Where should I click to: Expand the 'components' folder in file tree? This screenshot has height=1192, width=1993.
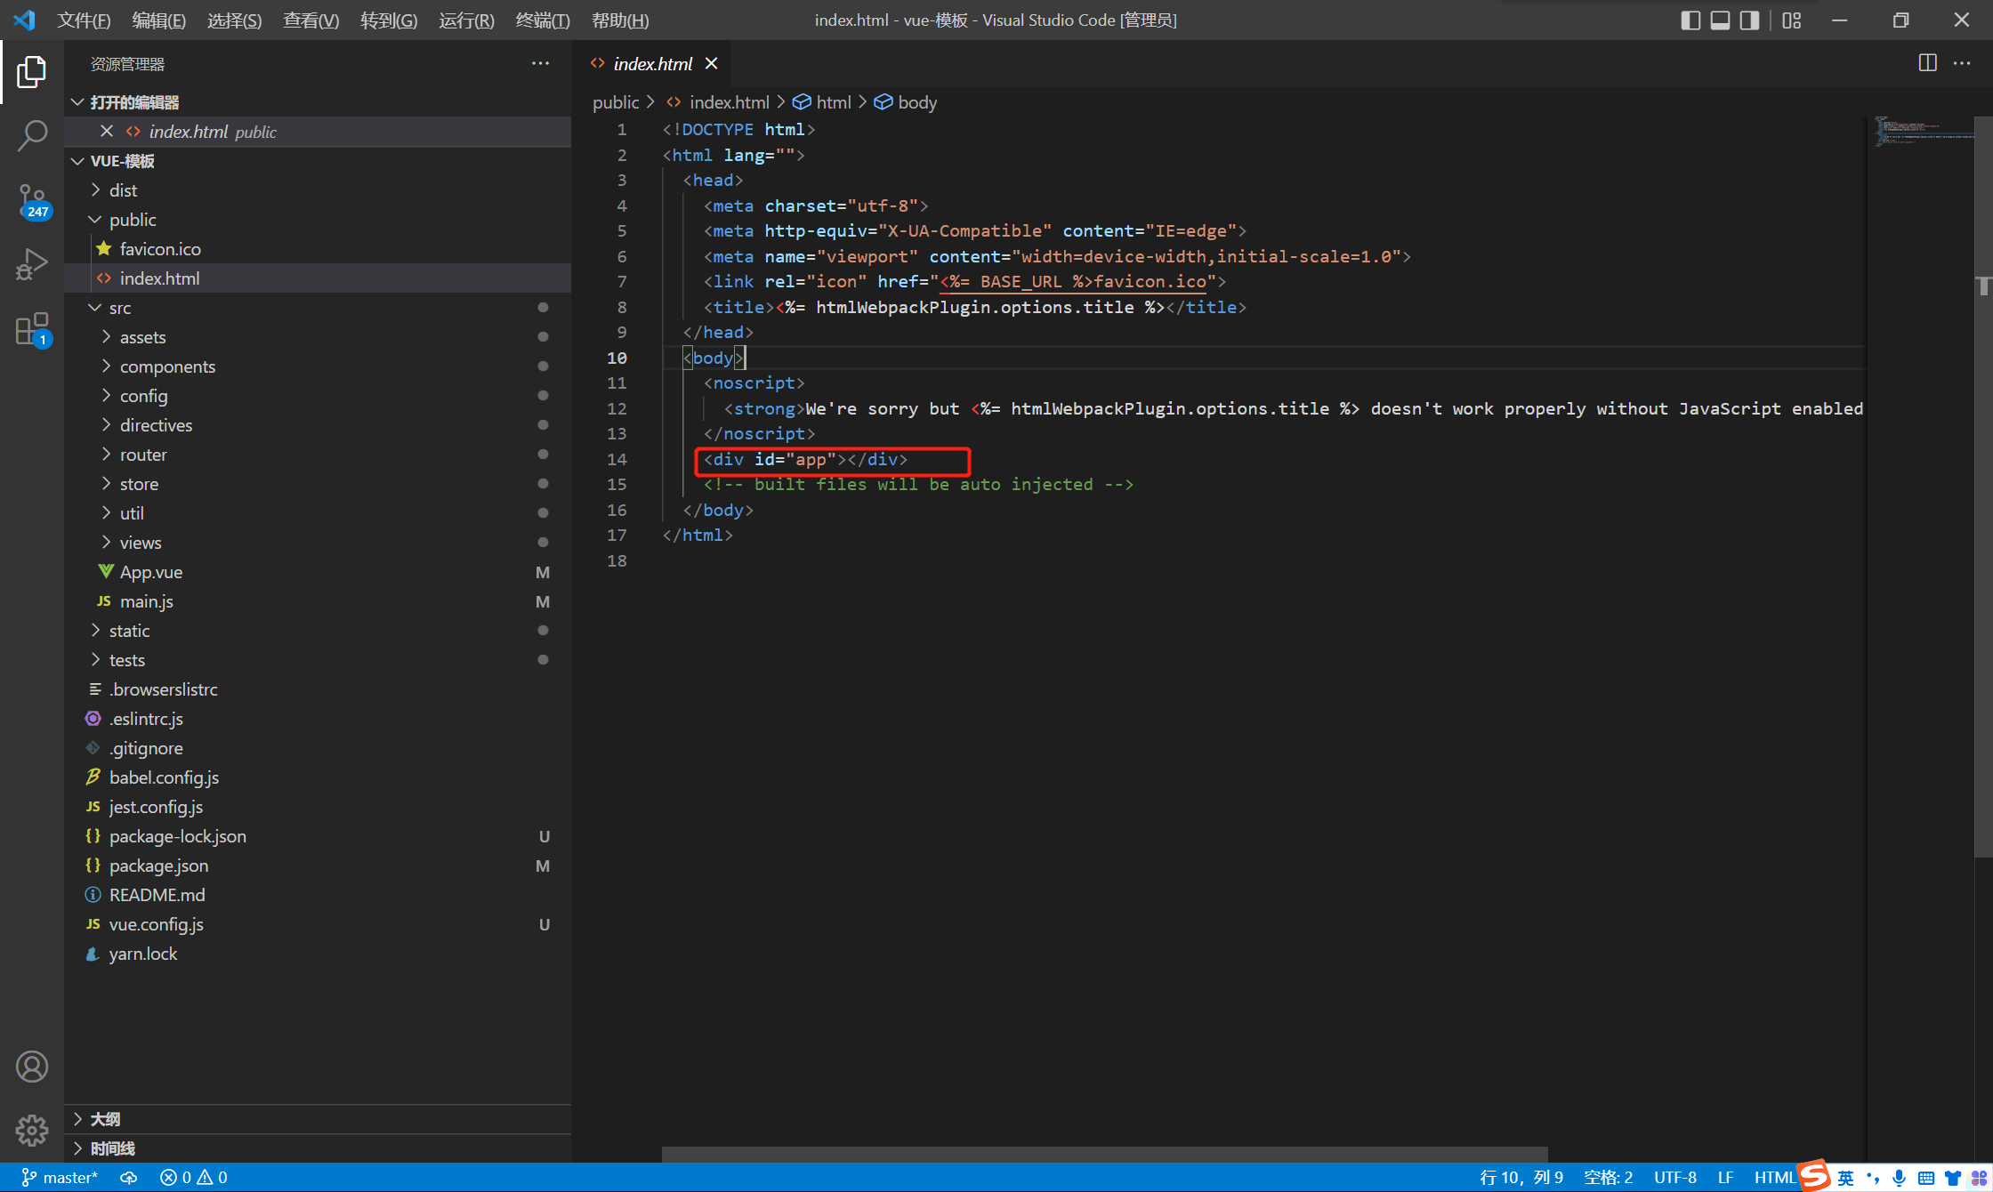[166, 366]
